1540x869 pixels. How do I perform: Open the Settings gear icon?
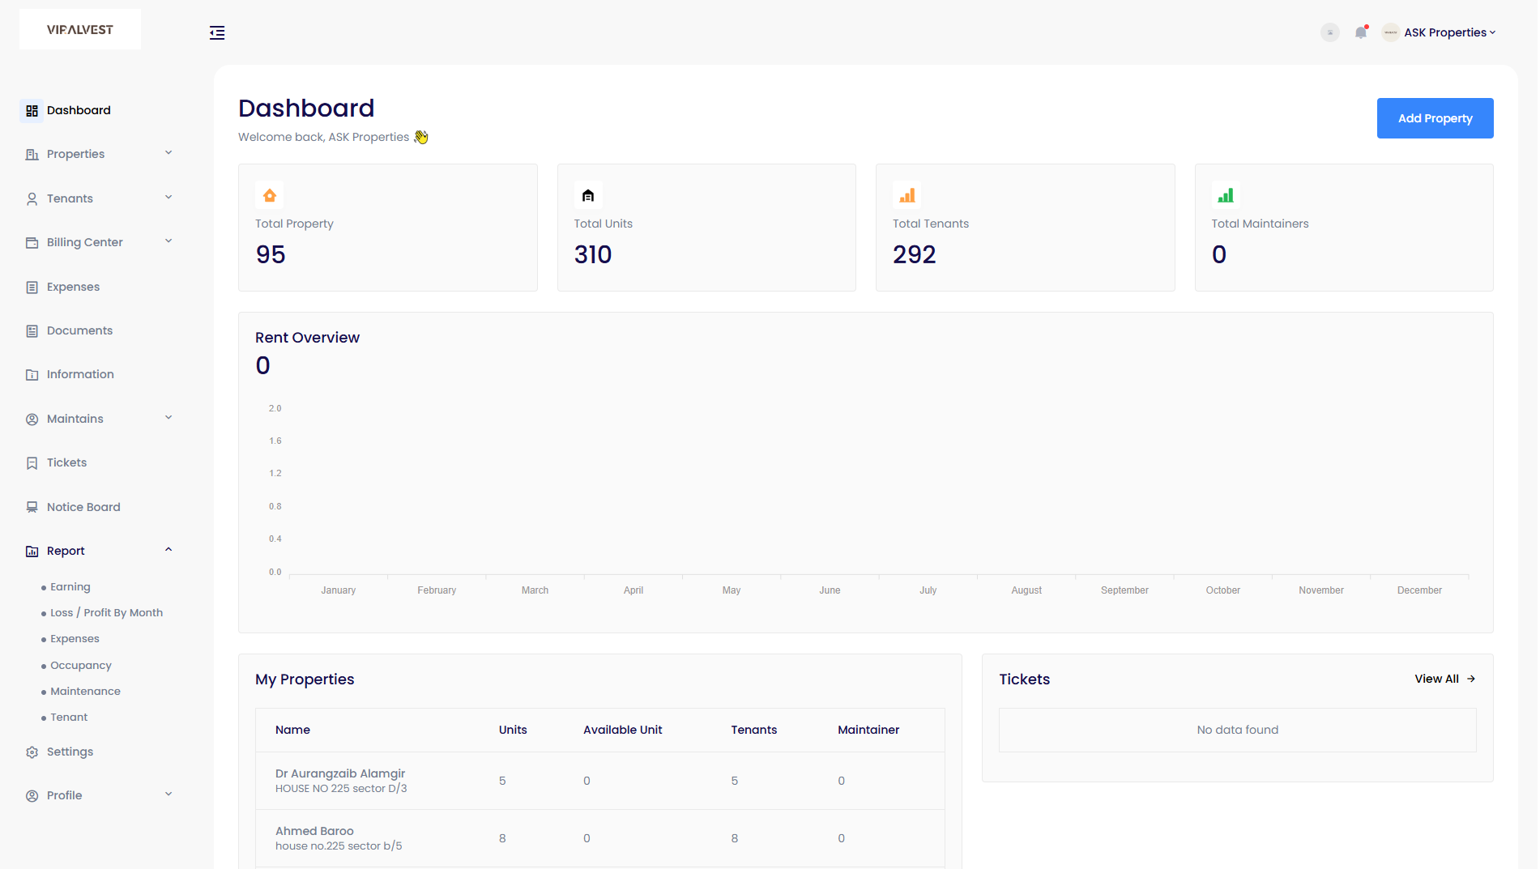[x=32, y=752]
